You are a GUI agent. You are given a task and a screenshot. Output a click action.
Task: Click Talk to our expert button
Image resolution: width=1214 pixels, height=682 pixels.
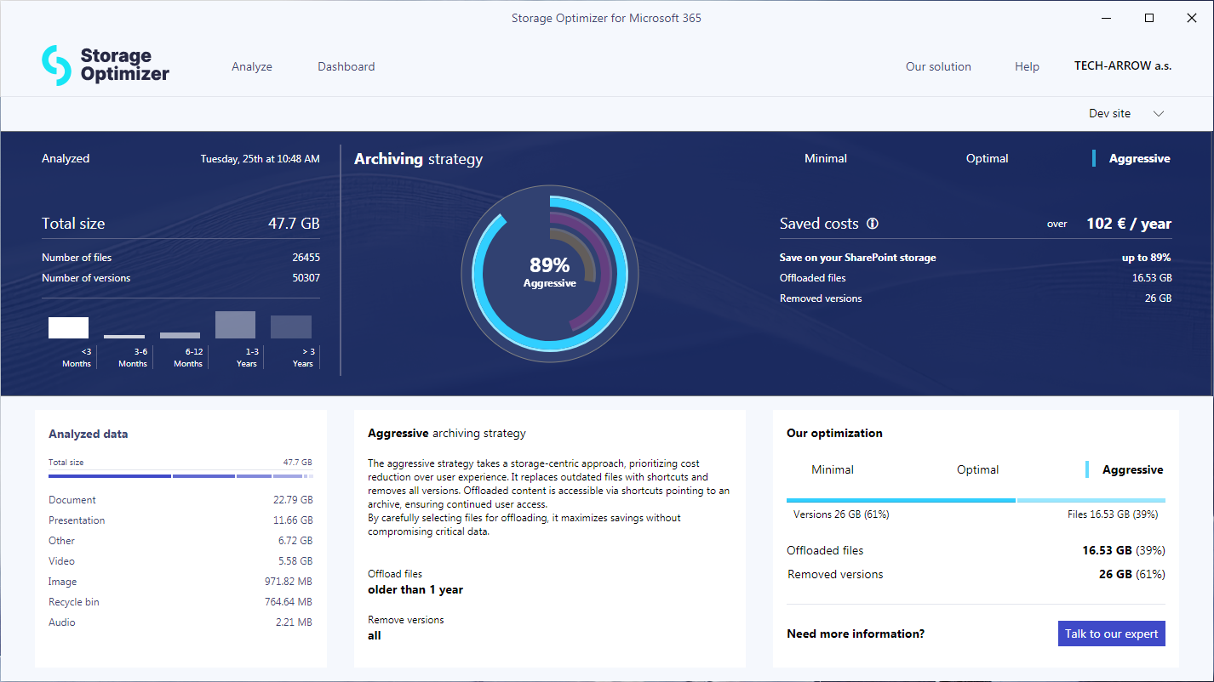(x=1111, y=634)
